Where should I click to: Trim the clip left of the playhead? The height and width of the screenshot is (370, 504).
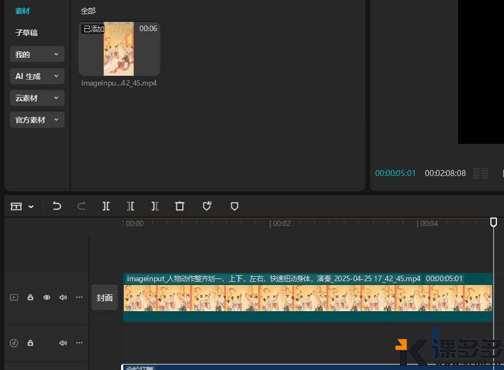tap(130, 206)
